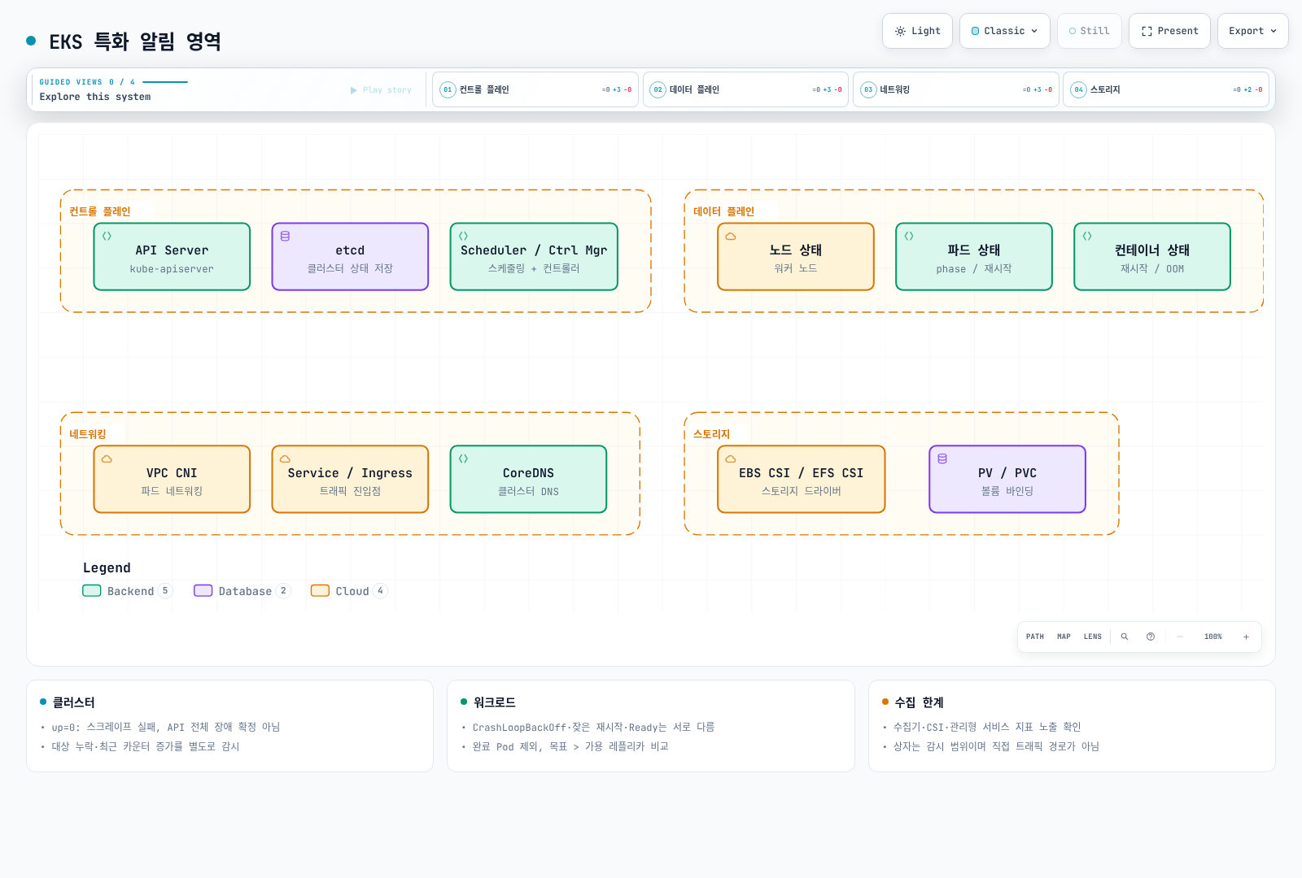Zoom out with the minus button
1302x878 pixels.
[x=1180, y=637]
